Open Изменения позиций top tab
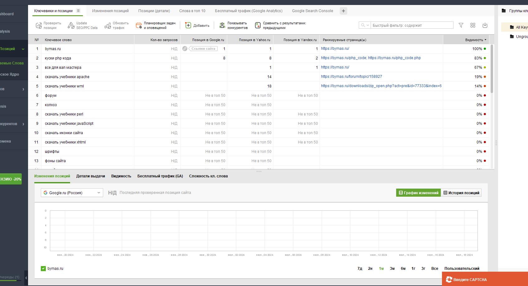This screenshot has height=286, width=528. tap(110, 11)
